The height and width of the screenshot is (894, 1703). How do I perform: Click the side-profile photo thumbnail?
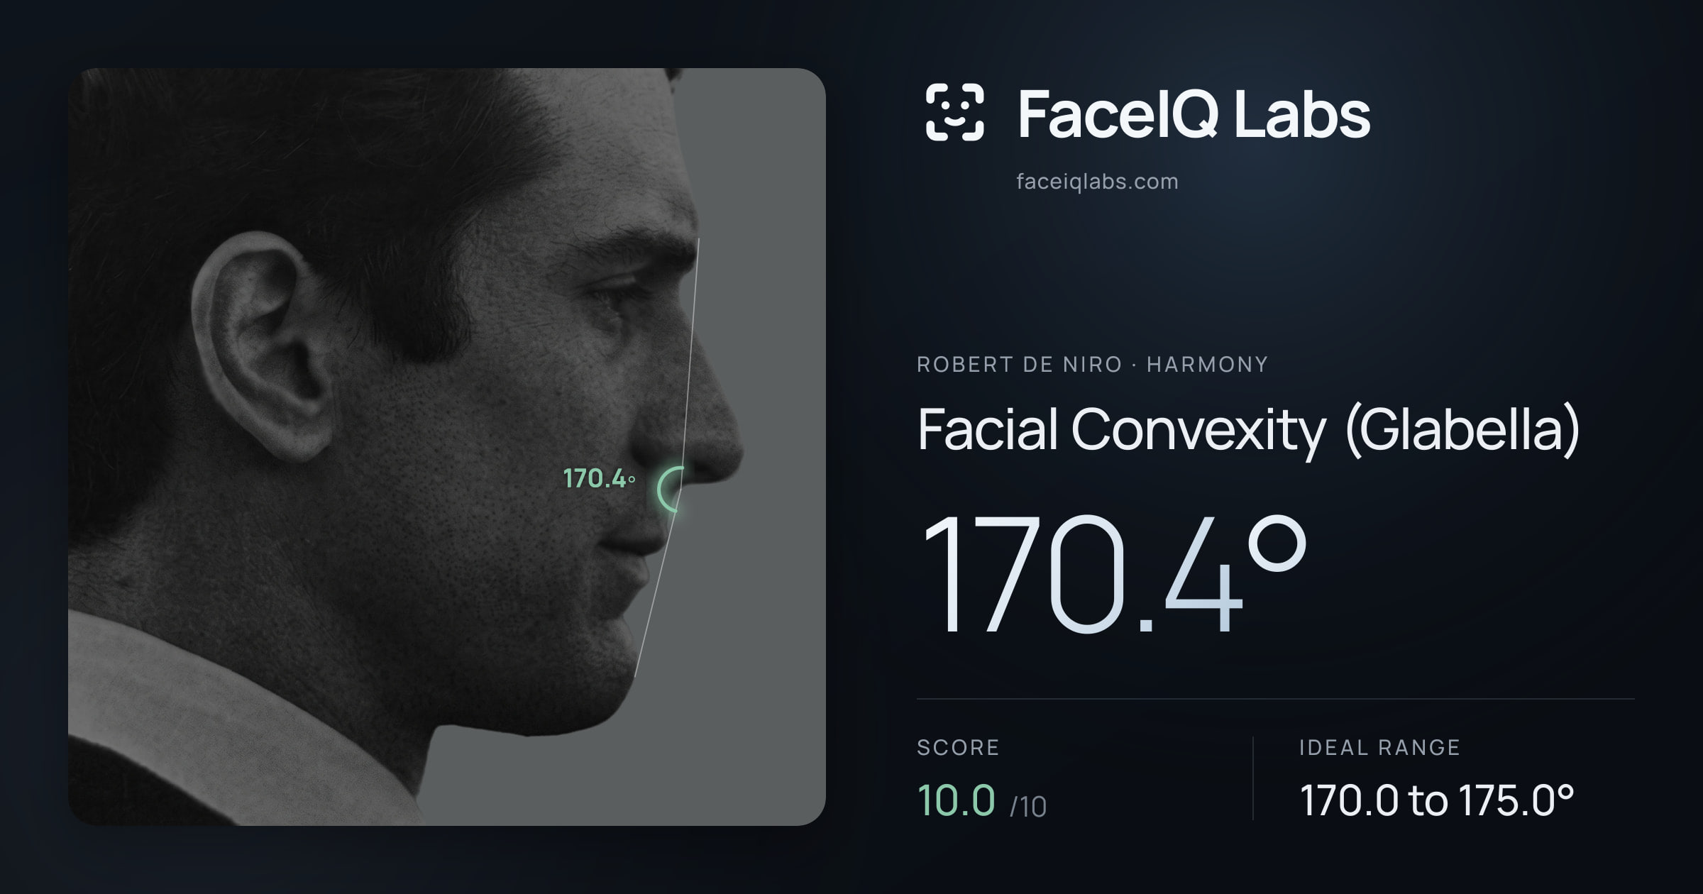pyautogui.click(x=447, y=447)
